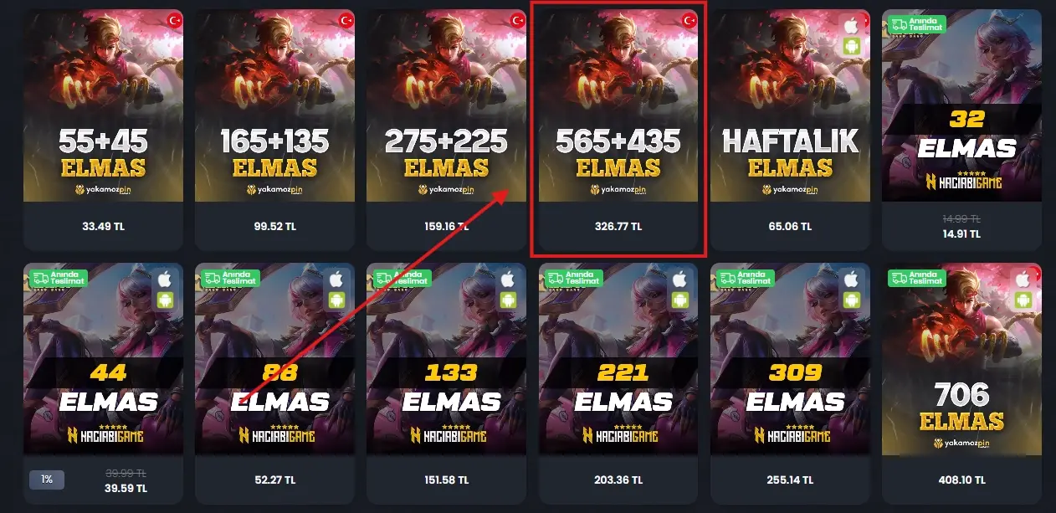This screenshot has width=1056, height=513.
Task: Click the Android icon on 309 Elmas card
Action: pyautogui.click(x=852, y=299)
